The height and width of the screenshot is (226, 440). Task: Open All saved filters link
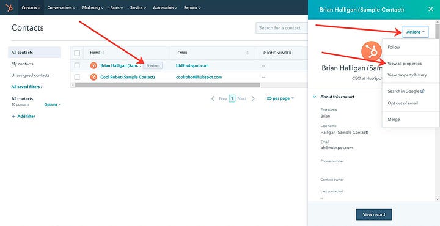27,87
